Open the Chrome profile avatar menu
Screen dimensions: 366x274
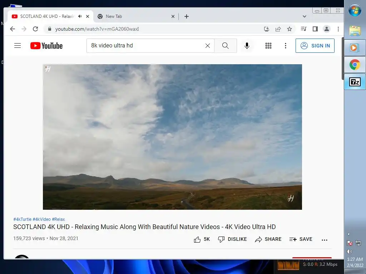pyautogui.click(x=327, y=29)
